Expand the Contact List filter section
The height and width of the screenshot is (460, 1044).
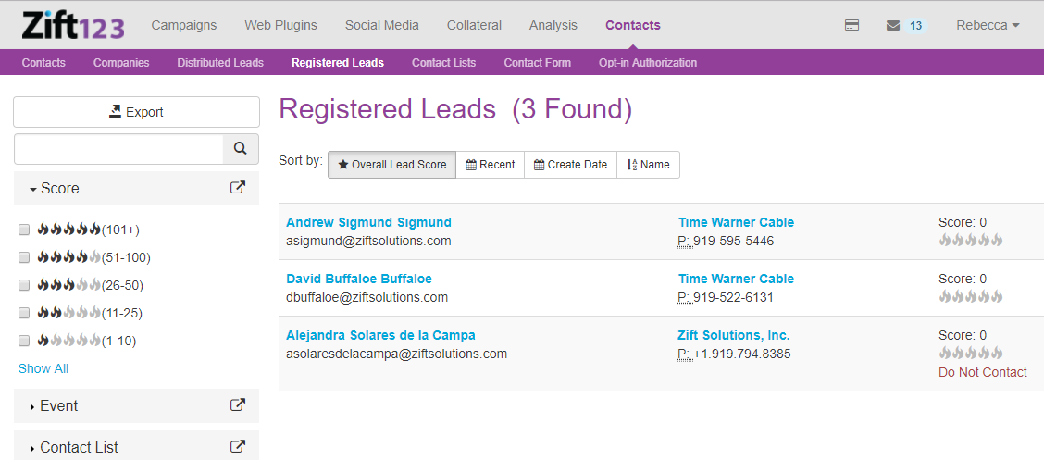click(x=74, y=447)
